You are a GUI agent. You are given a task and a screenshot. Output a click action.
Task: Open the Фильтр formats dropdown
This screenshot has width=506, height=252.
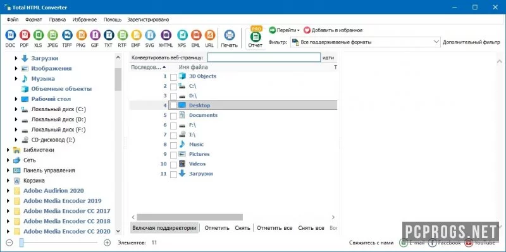366,42
